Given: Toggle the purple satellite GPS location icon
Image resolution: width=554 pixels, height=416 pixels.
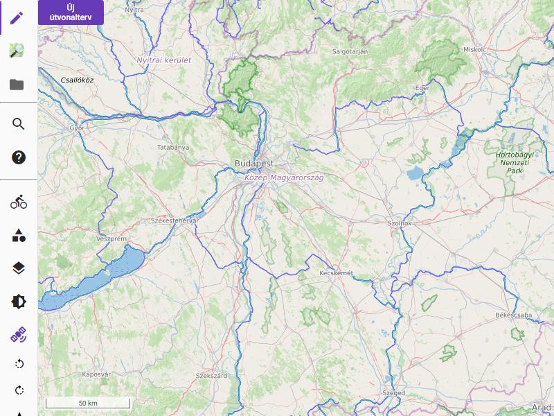Looking at the screenshot, I should tap(19, 335).
